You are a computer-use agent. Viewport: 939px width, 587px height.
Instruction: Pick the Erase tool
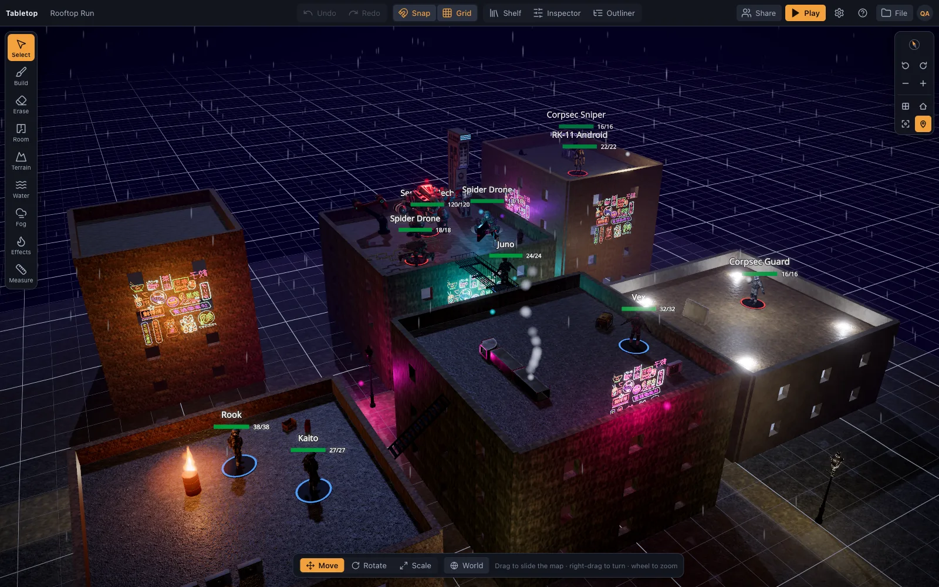21,104
